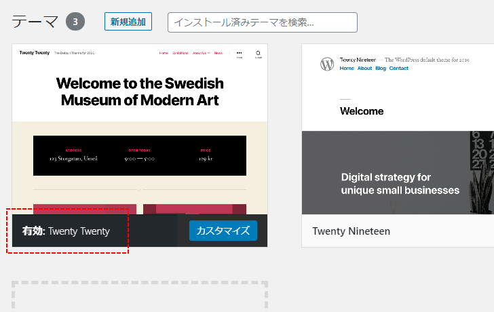Click the three-dot menu icon in Twenty Twenty preview
494x312 pixels.
pos(239,54)
